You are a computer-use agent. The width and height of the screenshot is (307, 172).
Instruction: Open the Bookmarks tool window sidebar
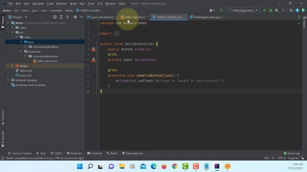point(3,139)
